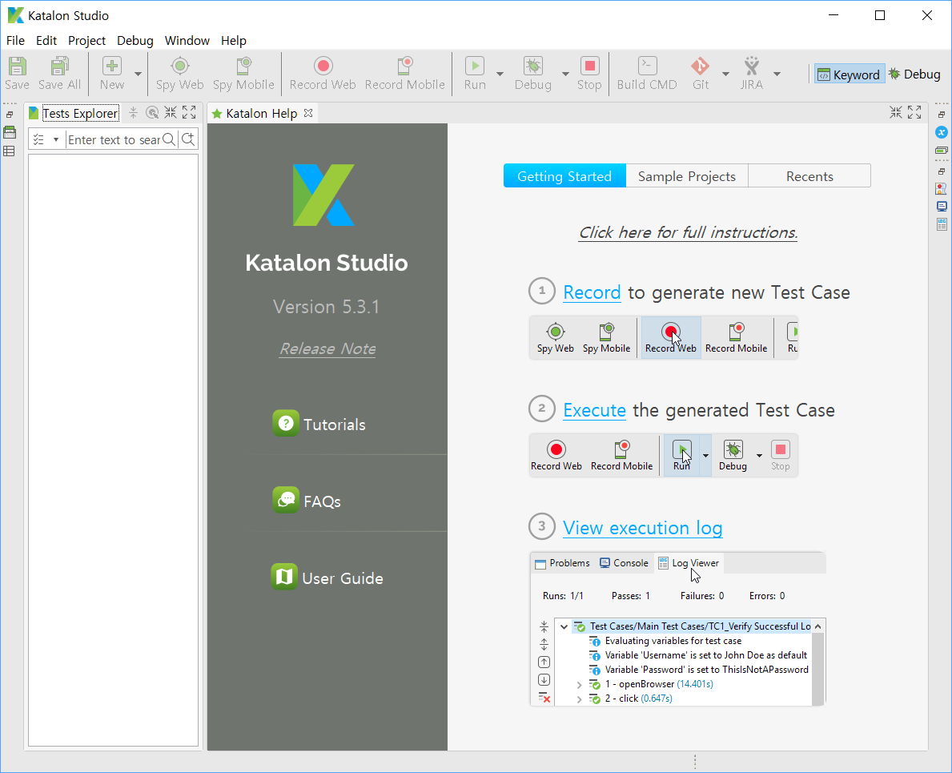Viewport: 952px width, 773px height.
Task: Click the Run button in main toolbar
Action: pos(475,74)
